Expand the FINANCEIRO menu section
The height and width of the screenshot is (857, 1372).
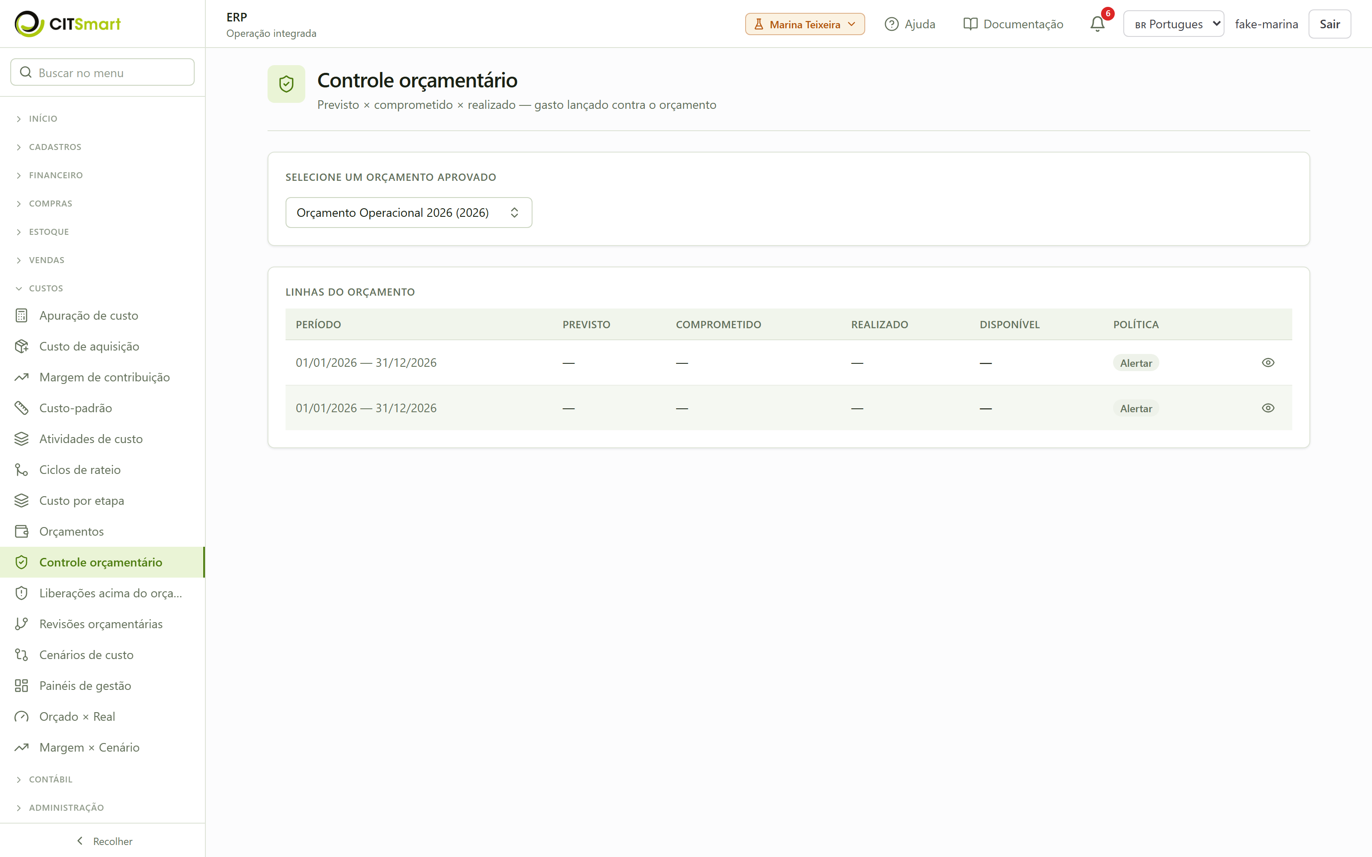click(x=56, y=175)
